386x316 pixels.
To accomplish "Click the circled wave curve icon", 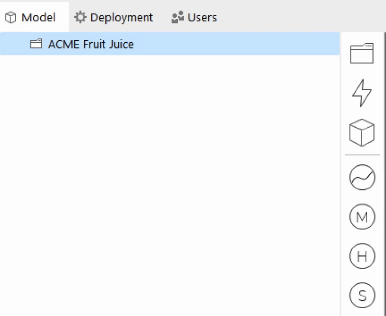I will [362, 177].
